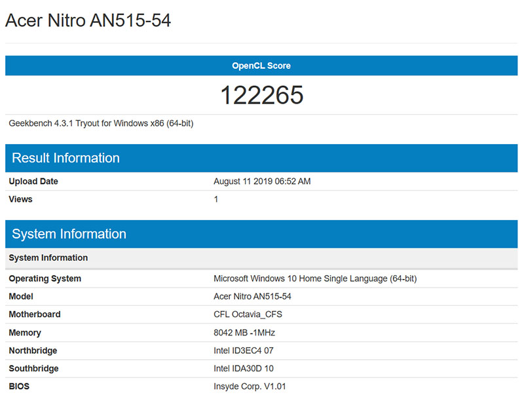Select the Microsoft Windows 10 Home value
This screenshot has height=399, width=524.
[x=315, y=278]
